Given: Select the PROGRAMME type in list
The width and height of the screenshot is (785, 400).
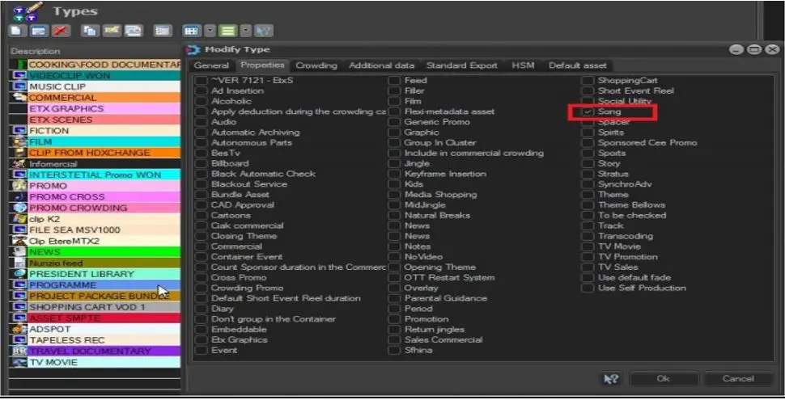Looking at the screenshot, I should coord(96,285).
